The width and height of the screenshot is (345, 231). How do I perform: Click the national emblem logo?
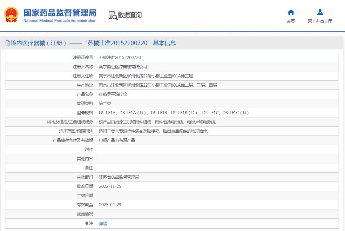click(x=11, y=15)
